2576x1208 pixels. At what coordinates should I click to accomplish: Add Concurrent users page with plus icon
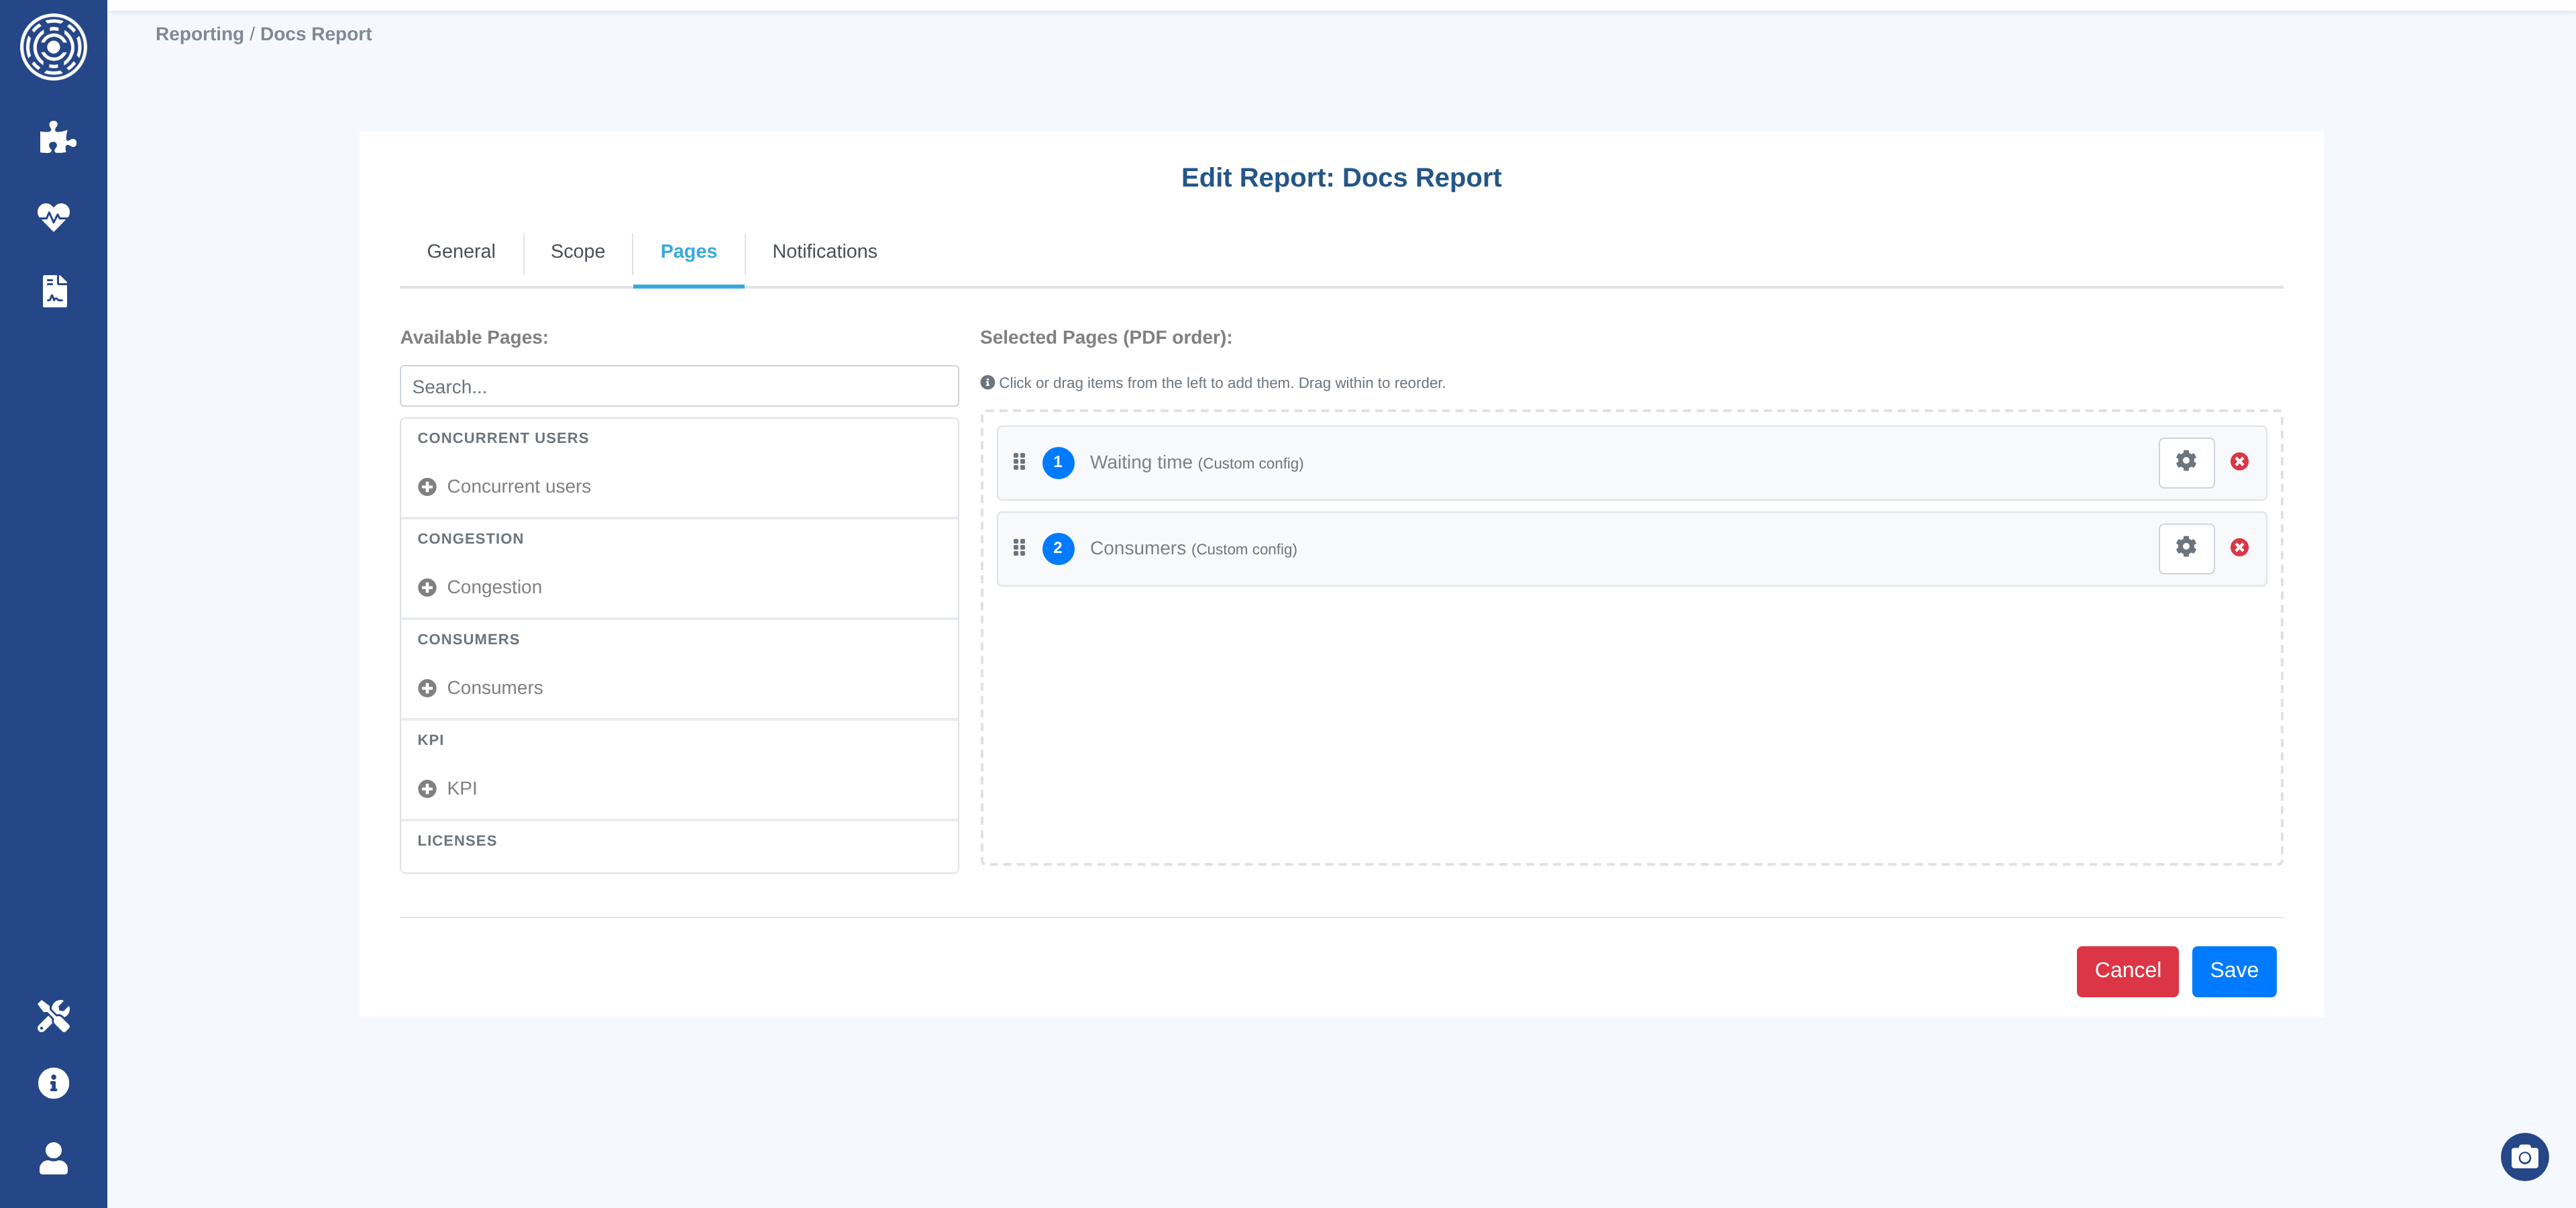[x=427, y=487]
